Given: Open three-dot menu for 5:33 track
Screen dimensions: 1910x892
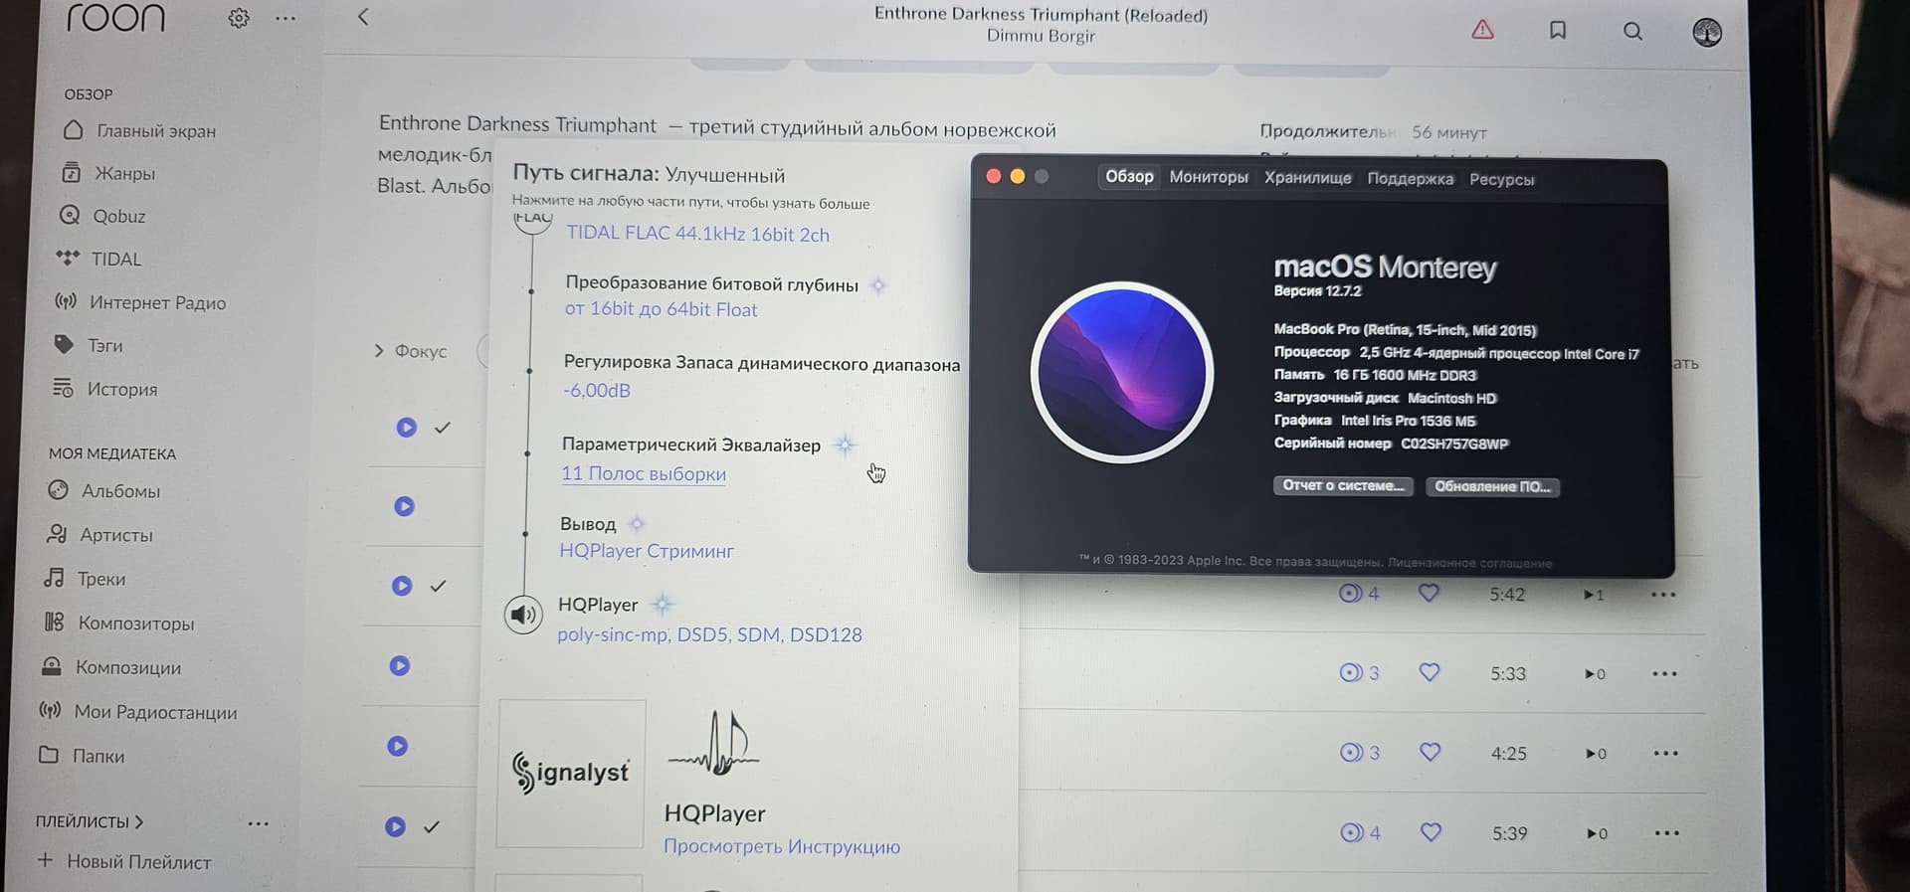Looking at the screenshot, I should tap(1664, 674).
